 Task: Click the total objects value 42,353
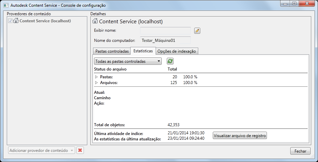(174, 125)
